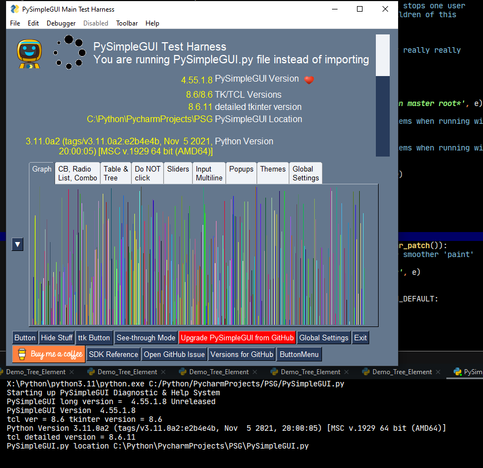Image resolution: width=483 pixels, height=468 pixels.
Task: Click the spinning dots loading graphic
Action: 69,53
